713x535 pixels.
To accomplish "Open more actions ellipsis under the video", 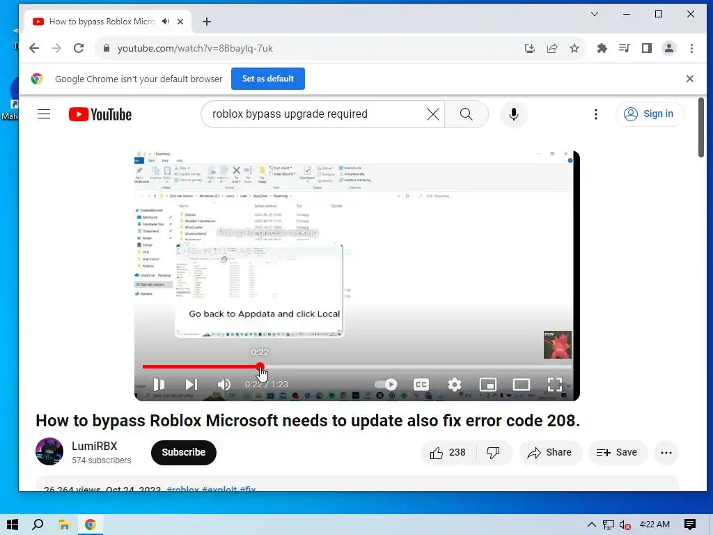I will (x=666, y=452).
